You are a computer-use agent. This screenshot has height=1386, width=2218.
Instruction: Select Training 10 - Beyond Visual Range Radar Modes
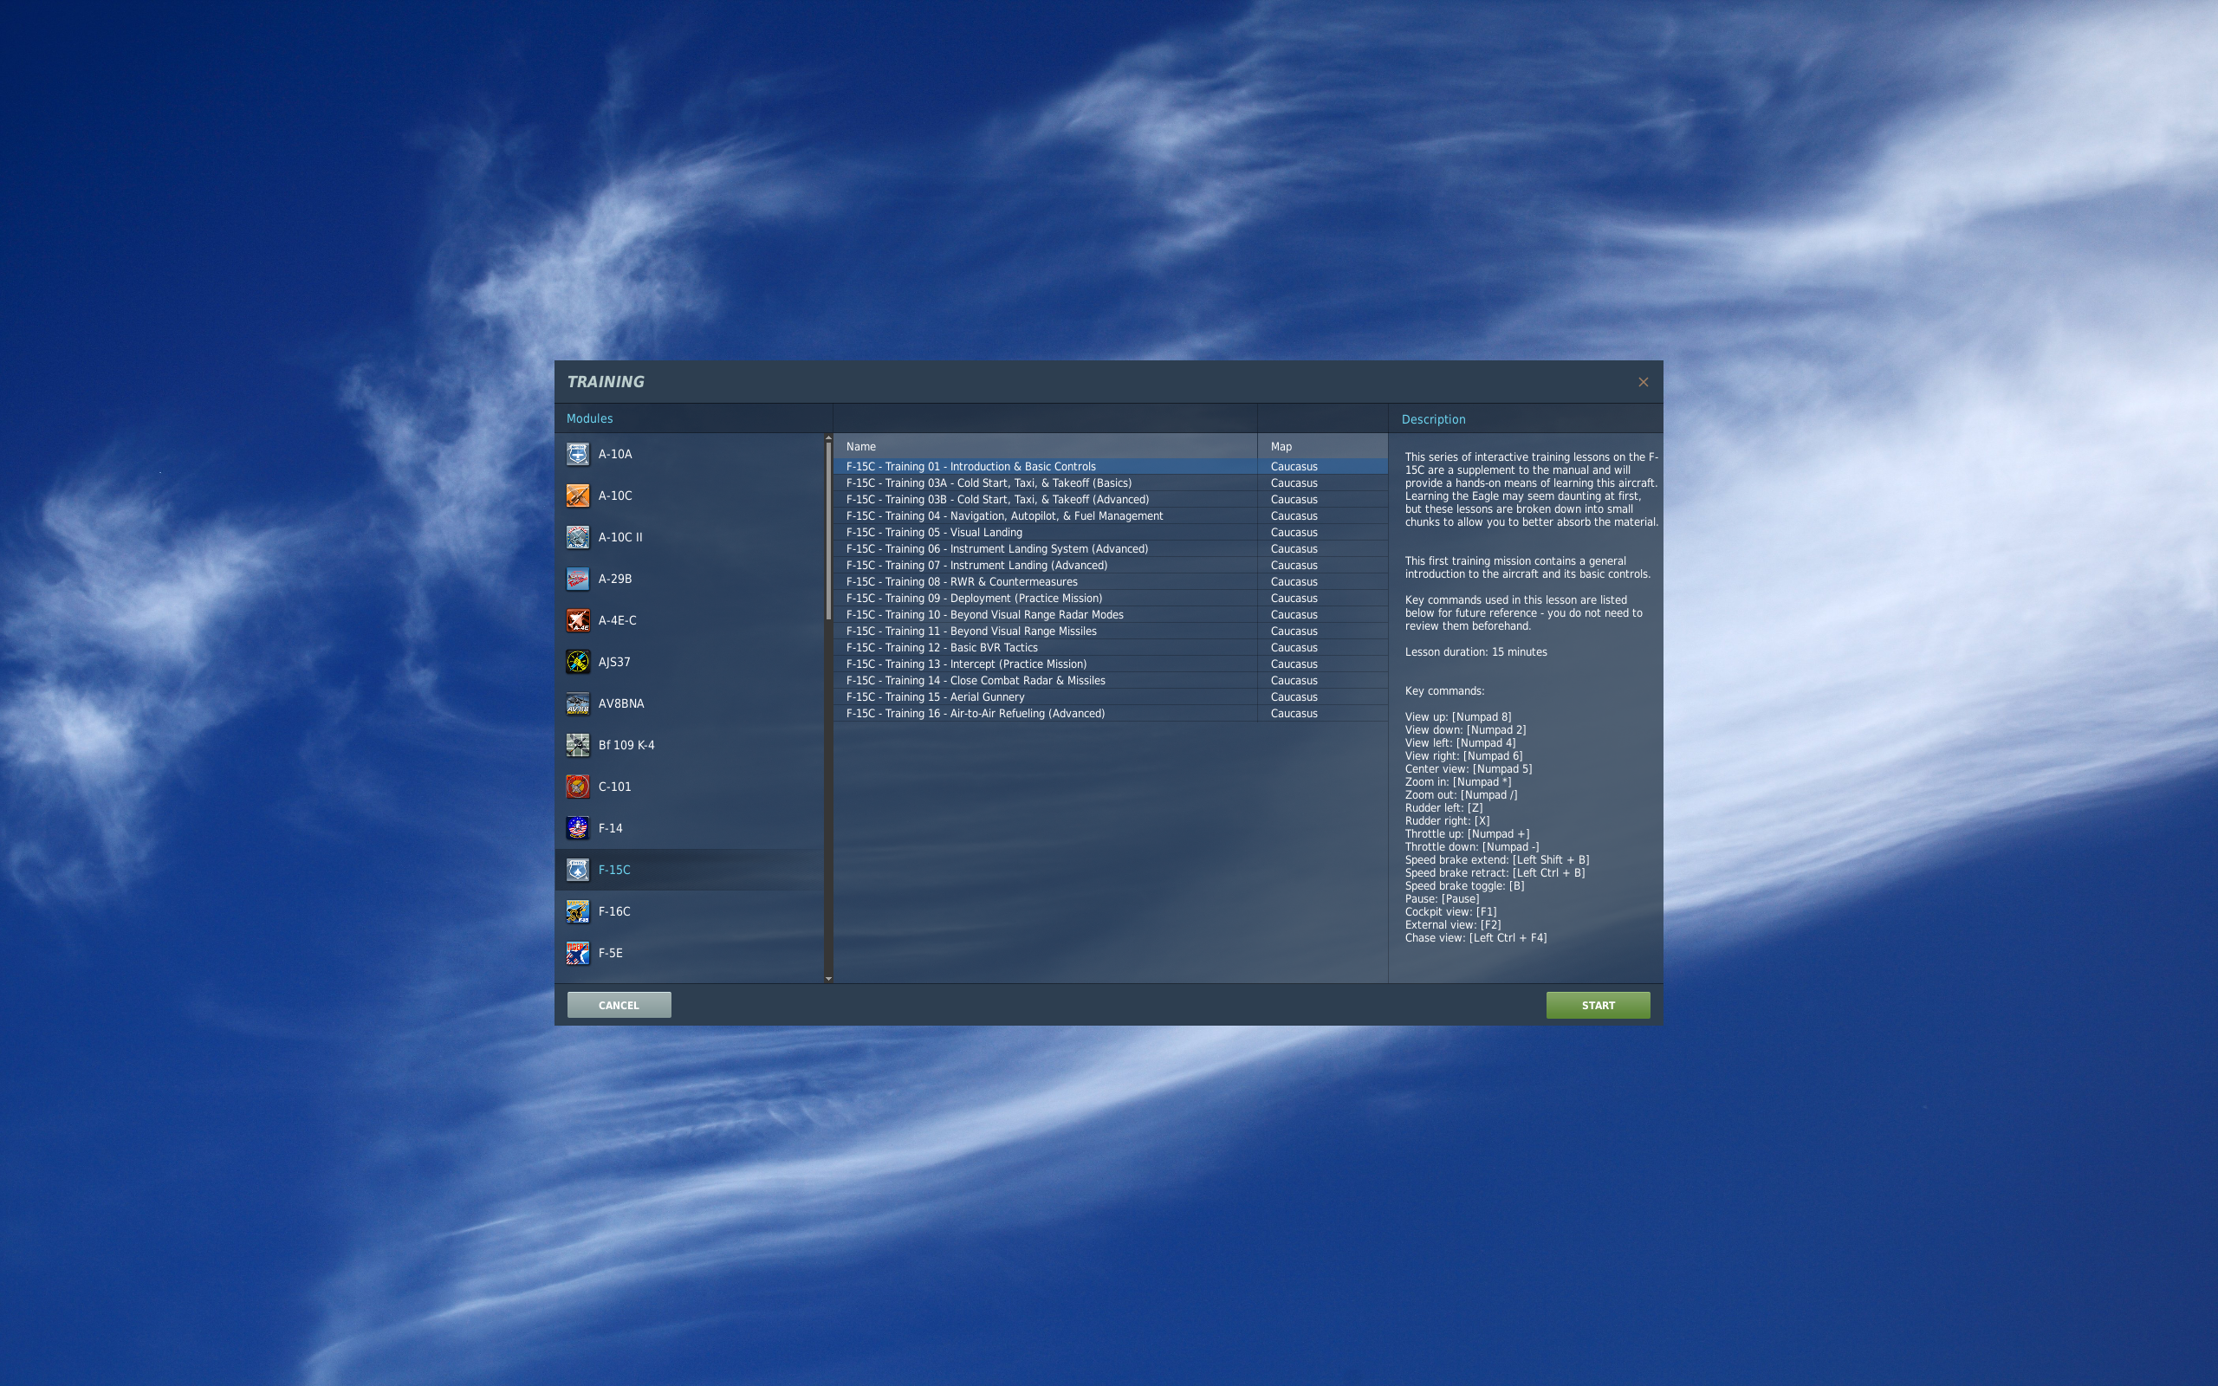1110,615
